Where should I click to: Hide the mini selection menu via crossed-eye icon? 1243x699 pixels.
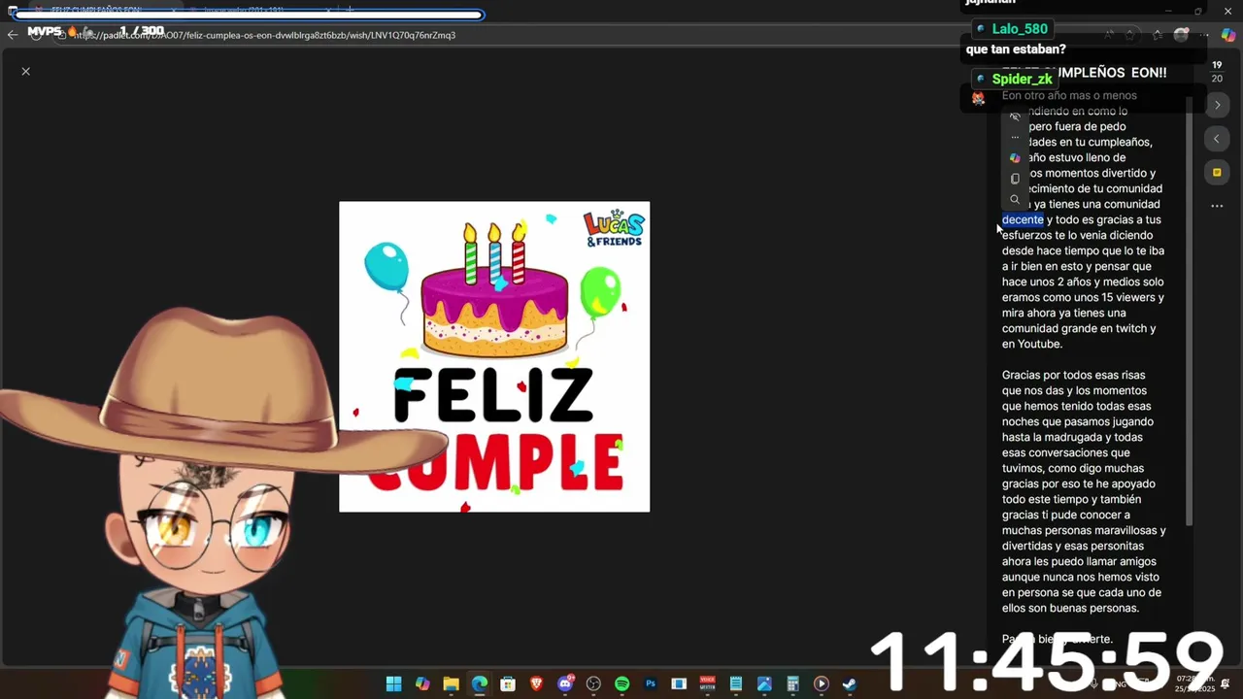click(x=1015, y=116)
